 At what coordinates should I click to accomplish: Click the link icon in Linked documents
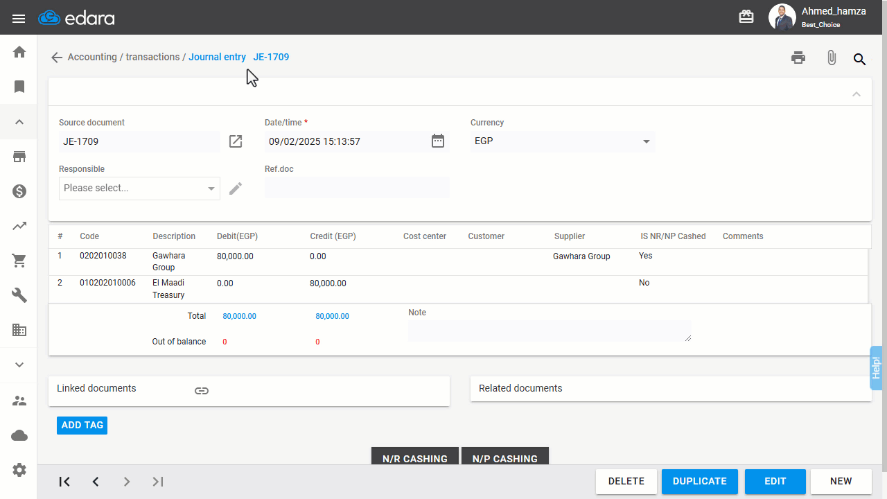202,391
